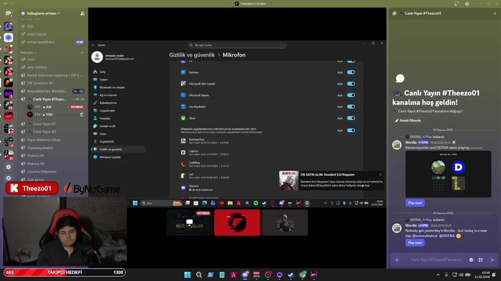This screenshot has width=501, height=281.
Task: Select Erişilebilirlik in Settings sidebar
Action: (118, 141)
